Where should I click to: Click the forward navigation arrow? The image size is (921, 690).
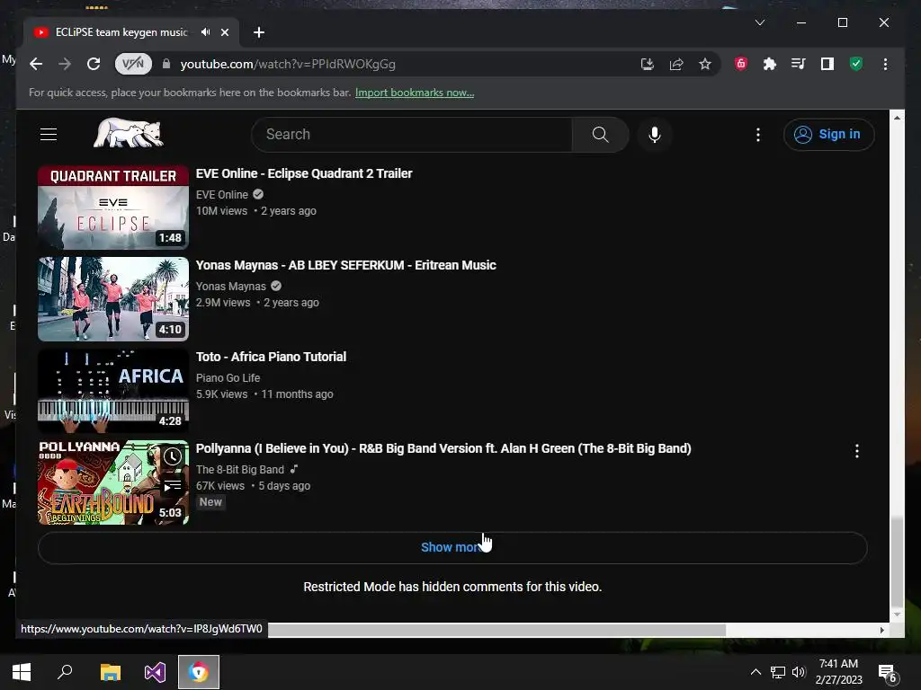pos(65,64)
